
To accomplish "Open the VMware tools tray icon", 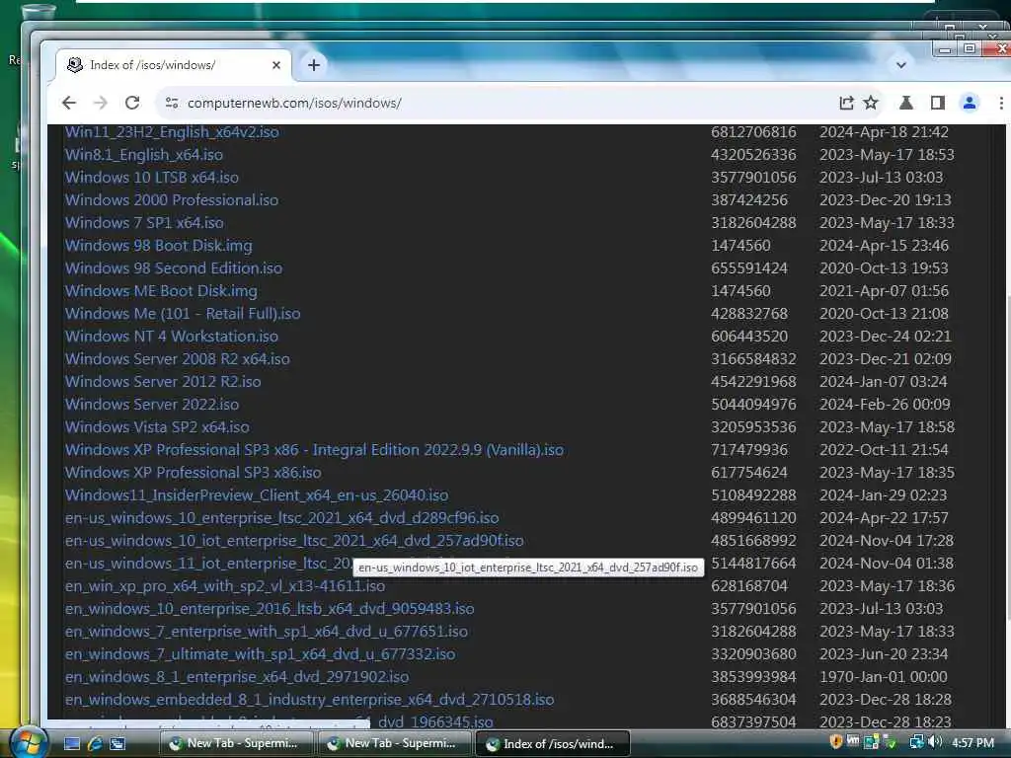I will pos(852,742).
